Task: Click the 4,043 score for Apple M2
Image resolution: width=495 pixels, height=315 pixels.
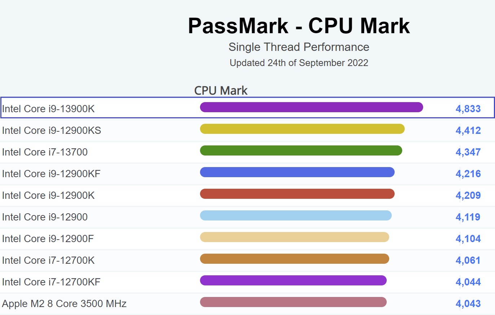Action: point(468,303)
